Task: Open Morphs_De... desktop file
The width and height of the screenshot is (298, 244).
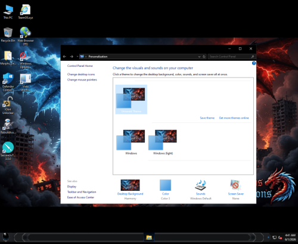Action: (x=8, y=58)
